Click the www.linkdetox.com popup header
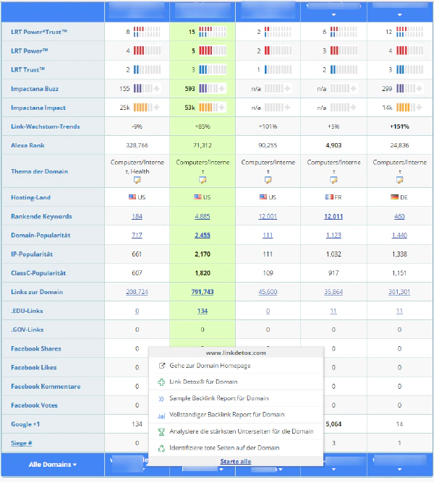This screenshot has width=434, height=482. (x=236, y=353)
